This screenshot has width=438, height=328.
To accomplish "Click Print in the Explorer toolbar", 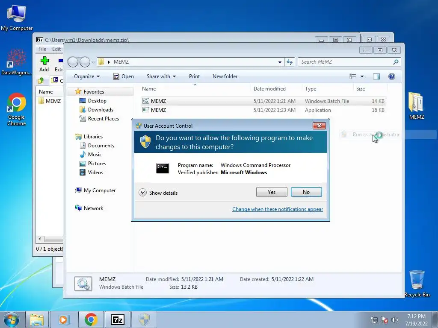I will (194, 76).
